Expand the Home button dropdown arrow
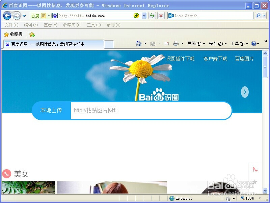The height and width of the screenshot is (203, 270). [x=145, y=44]
